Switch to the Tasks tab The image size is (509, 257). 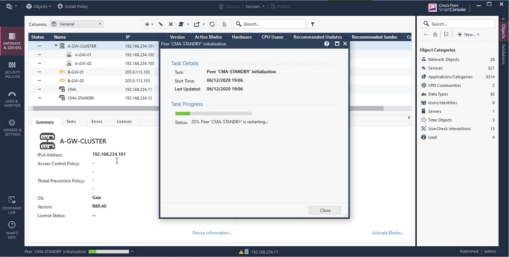[x=71, y=121]
